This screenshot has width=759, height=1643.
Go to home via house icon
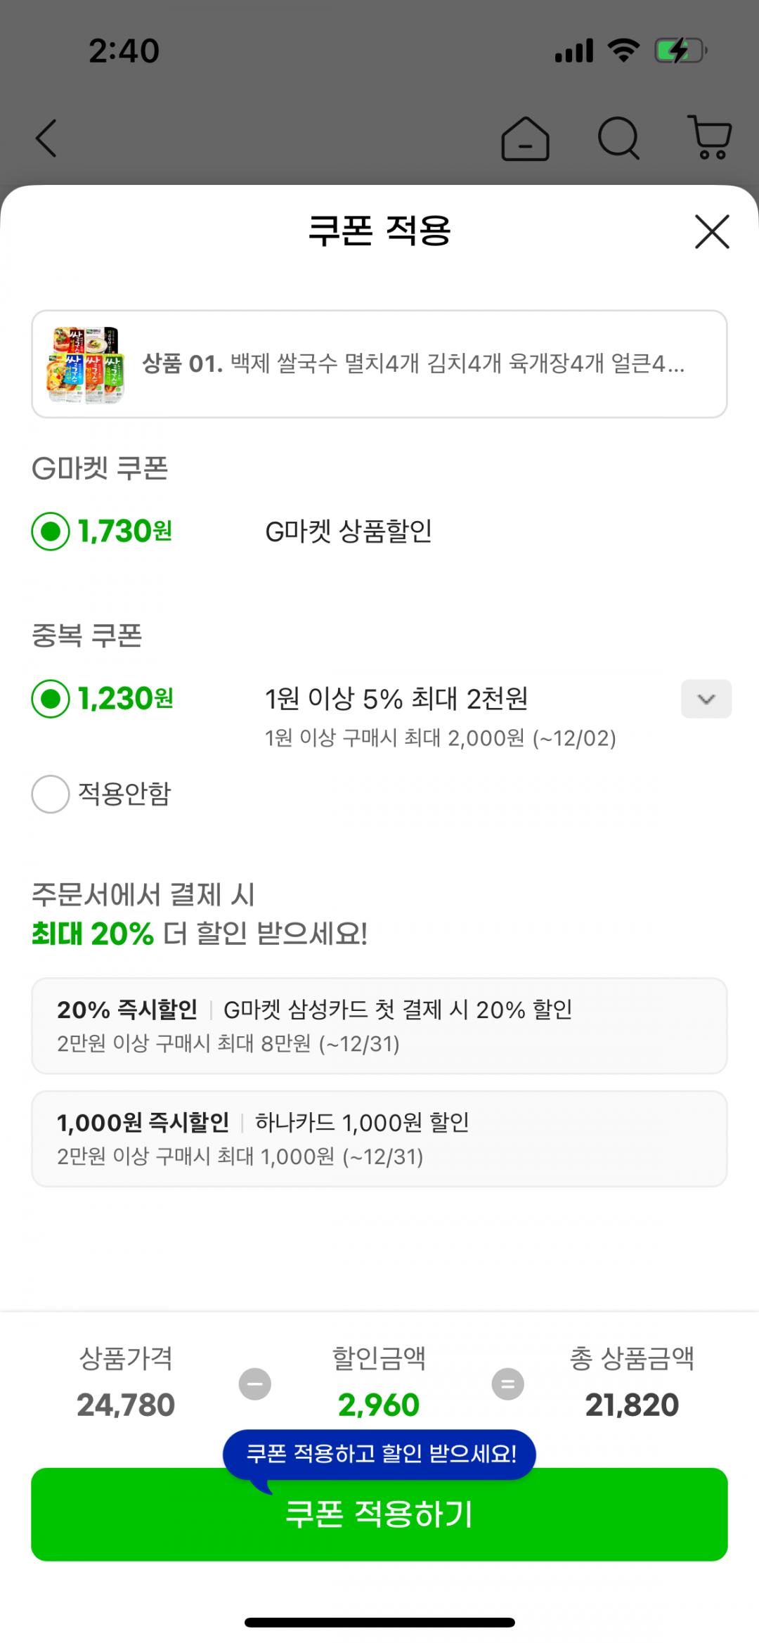(x=525, y=138)
